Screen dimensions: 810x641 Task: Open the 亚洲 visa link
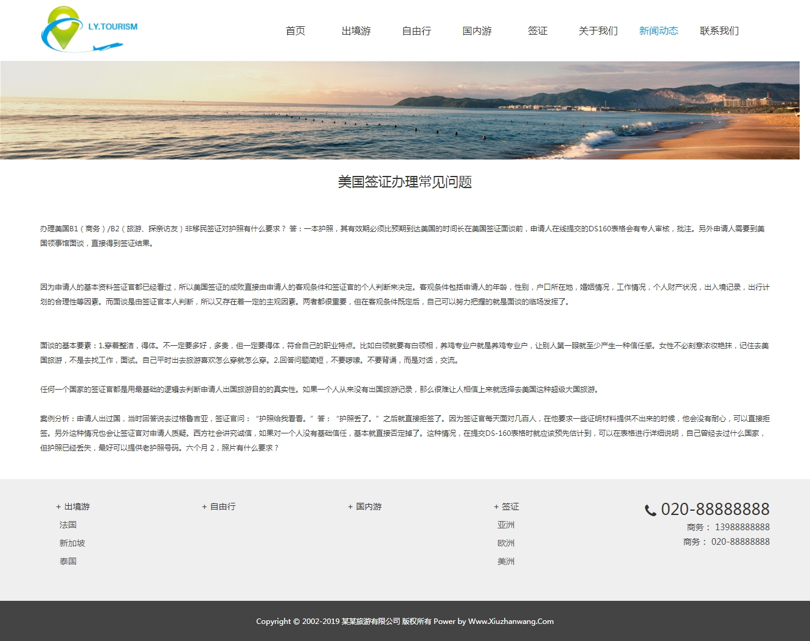[x=506, y=525]
